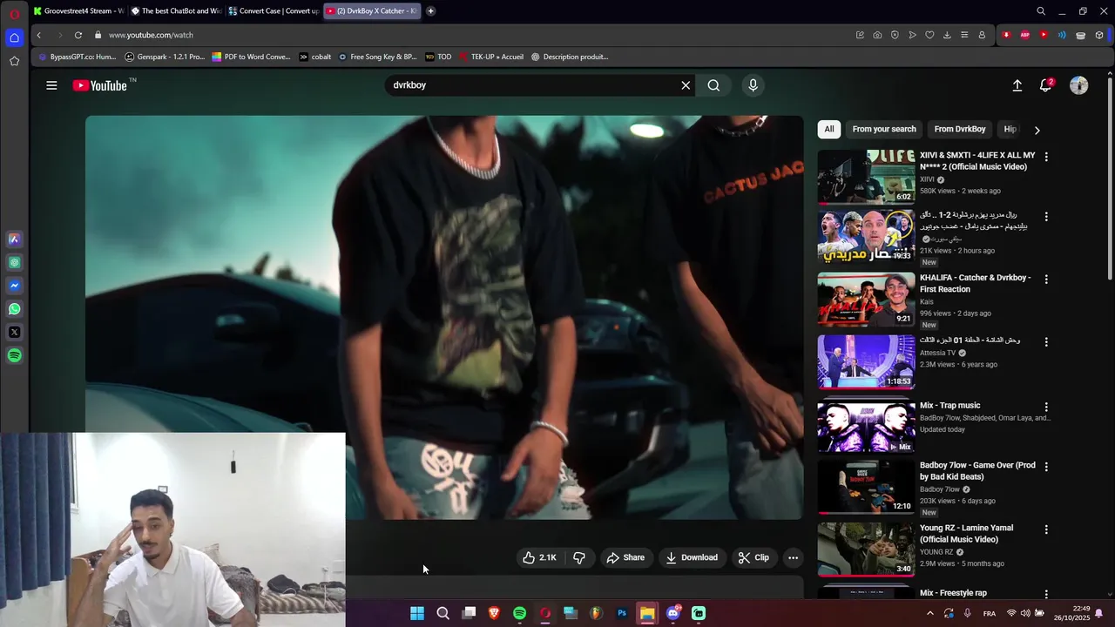Screen dimensions: 1115x627
Task: Open the YouTube guide hamburger menu
Action: coord(51,85)
